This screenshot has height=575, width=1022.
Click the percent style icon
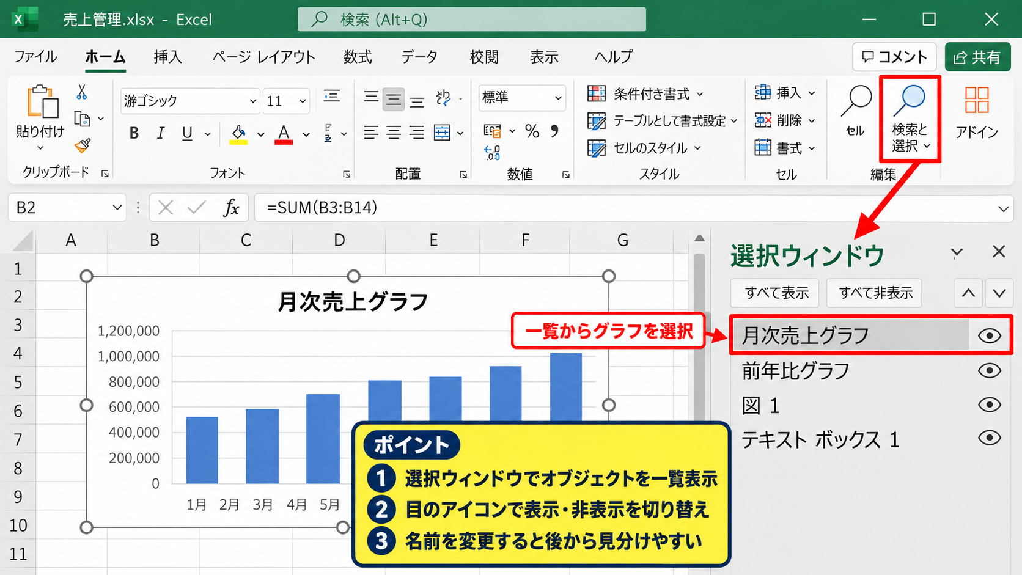pyautogui.click(x=532, y=131)
